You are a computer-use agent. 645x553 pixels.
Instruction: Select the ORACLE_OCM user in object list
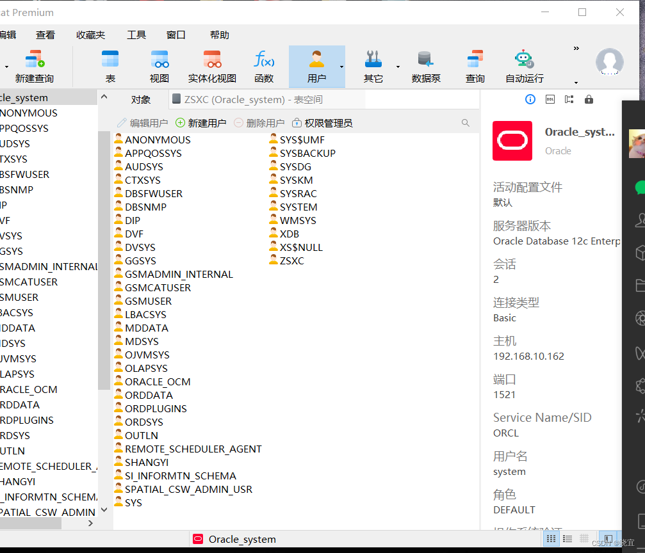(152, 382)
